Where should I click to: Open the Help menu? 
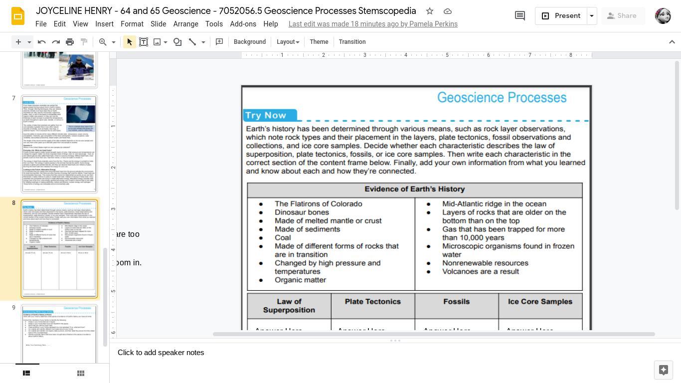pyautogui.click(x=271, y=24)
